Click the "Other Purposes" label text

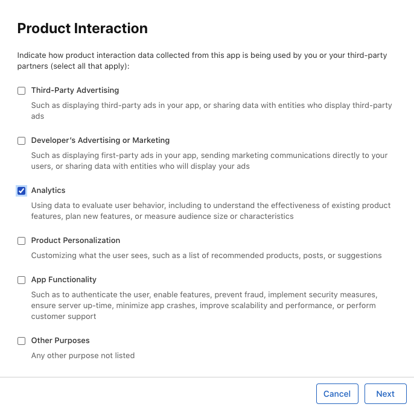click(60, 341)
